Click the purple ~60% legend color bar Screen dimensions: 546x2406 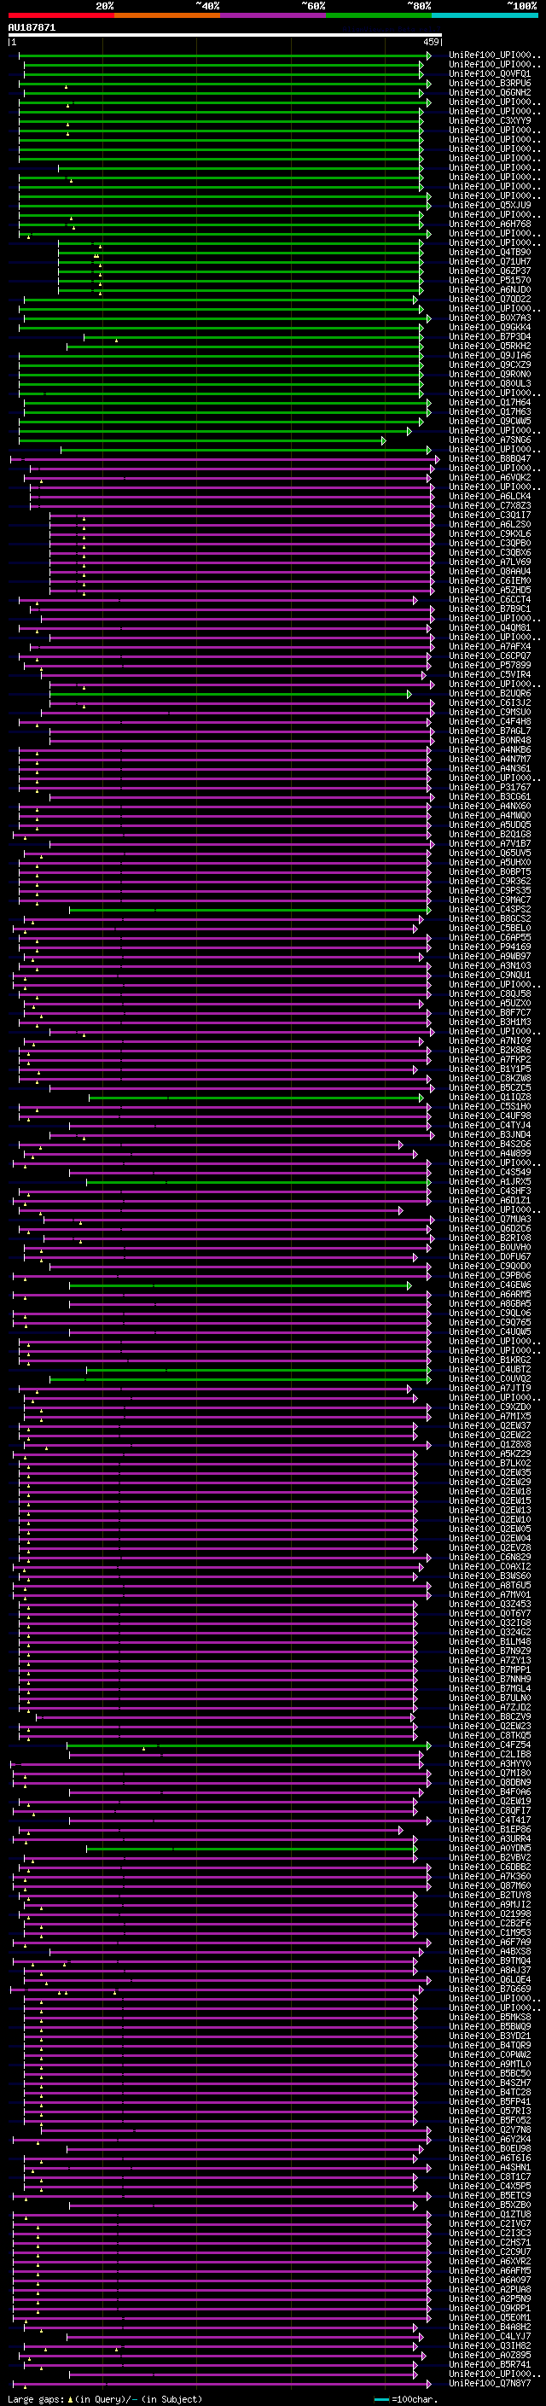[274, 15]
